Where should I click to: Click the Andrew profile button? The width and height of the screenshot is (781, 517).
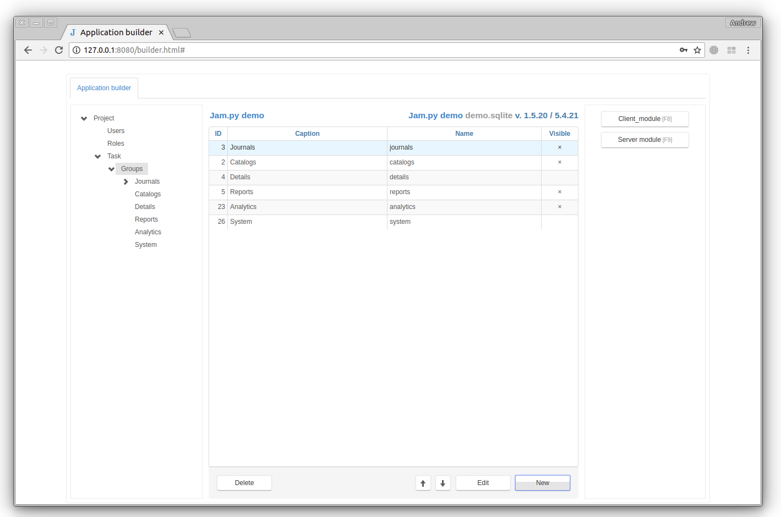tap(743, 23)
